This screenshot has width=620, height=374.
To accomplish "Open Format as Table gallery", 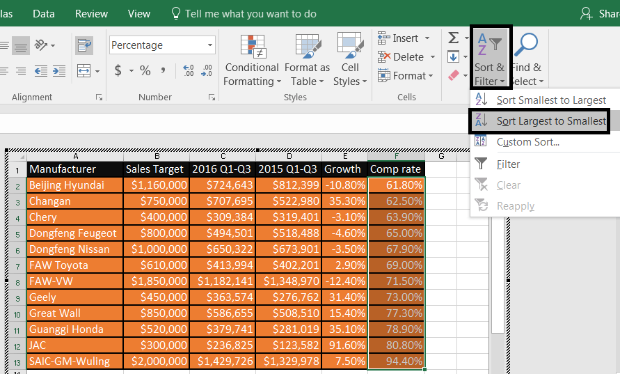I will coord(307,60).
